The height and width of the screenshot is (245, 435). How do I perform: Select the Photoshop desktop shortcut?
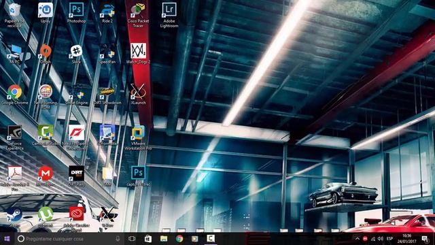pos(76,13)
